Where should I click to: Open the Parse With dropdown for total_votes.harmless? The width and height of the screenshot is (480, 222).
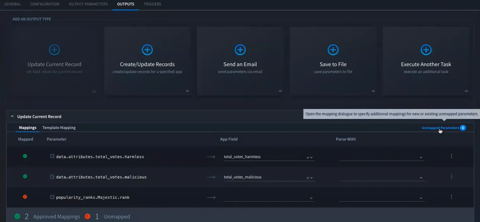[382, 157]
